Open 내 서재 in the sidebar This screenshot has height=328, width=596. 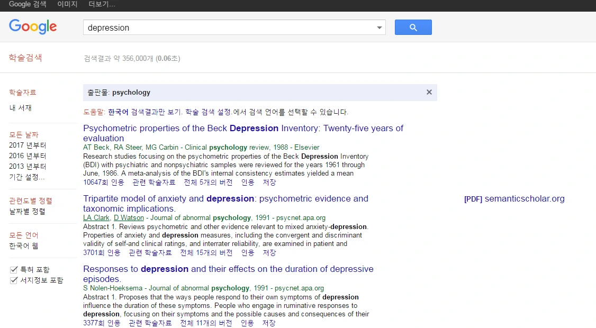[x=21, y=108]
